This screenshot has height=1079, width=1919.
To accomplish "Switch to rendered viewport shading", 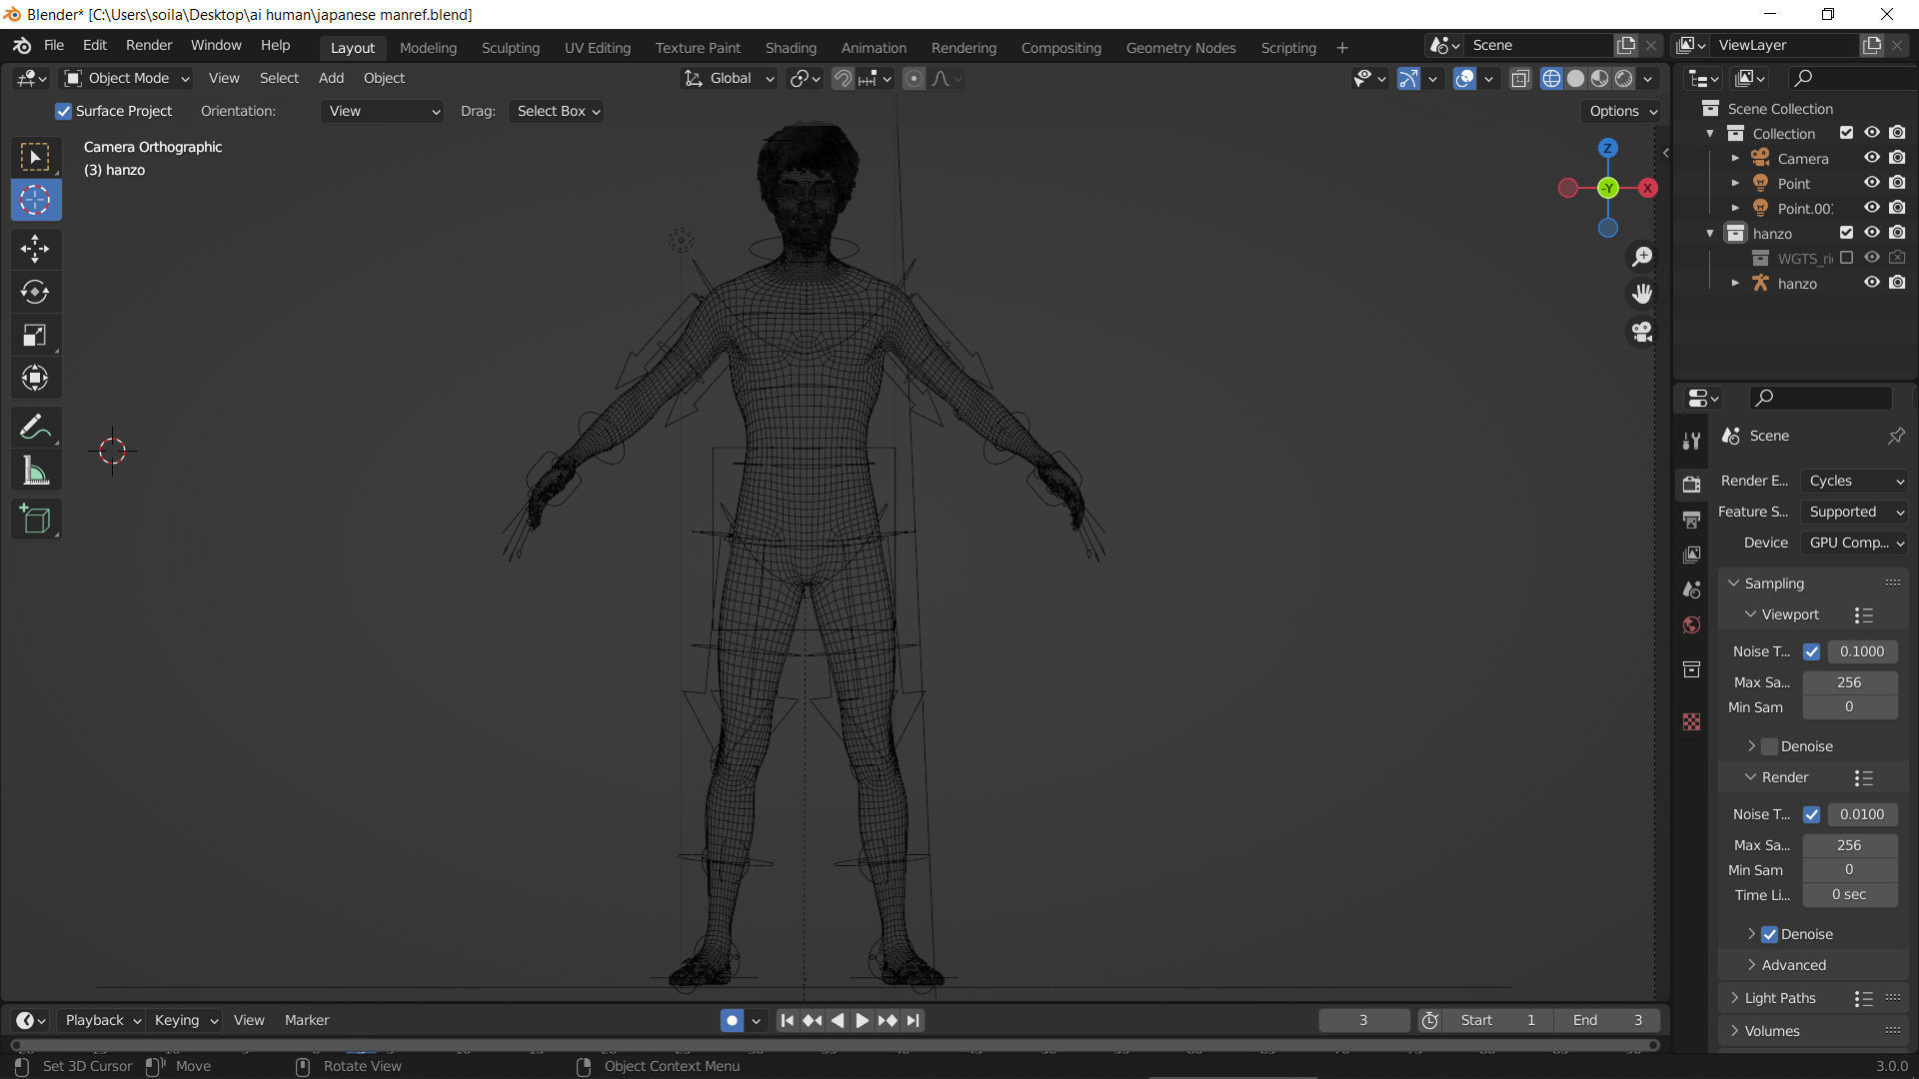I will pos(1624,78).
